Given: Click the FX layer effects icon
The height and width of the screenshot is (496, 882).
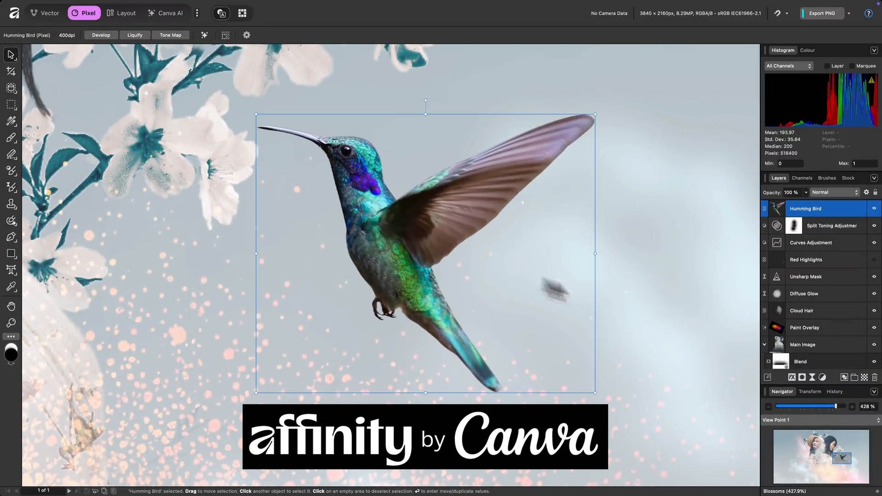Looking at the screenshot, I should click(792, 378).
